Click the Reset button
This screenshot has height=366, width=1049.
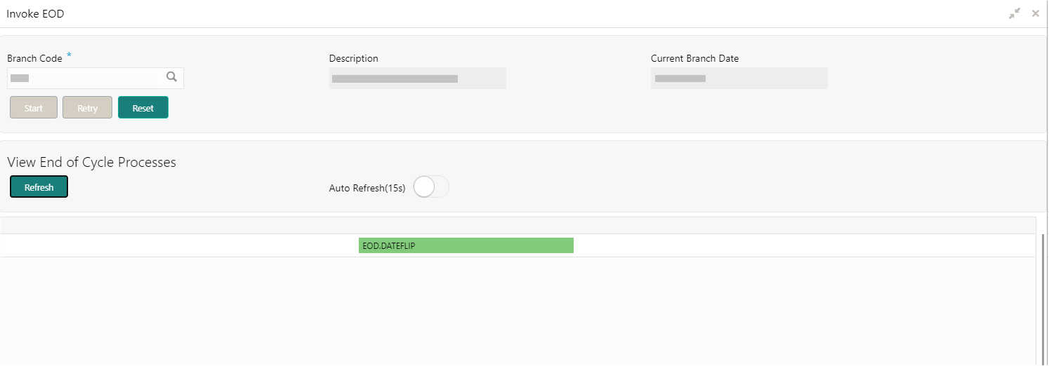click(143, 108)
